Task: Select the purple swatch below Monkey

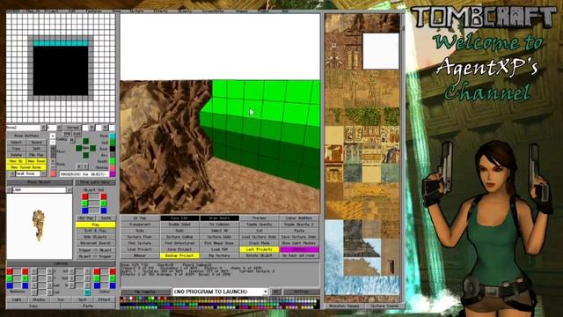Action: [113, 173]
